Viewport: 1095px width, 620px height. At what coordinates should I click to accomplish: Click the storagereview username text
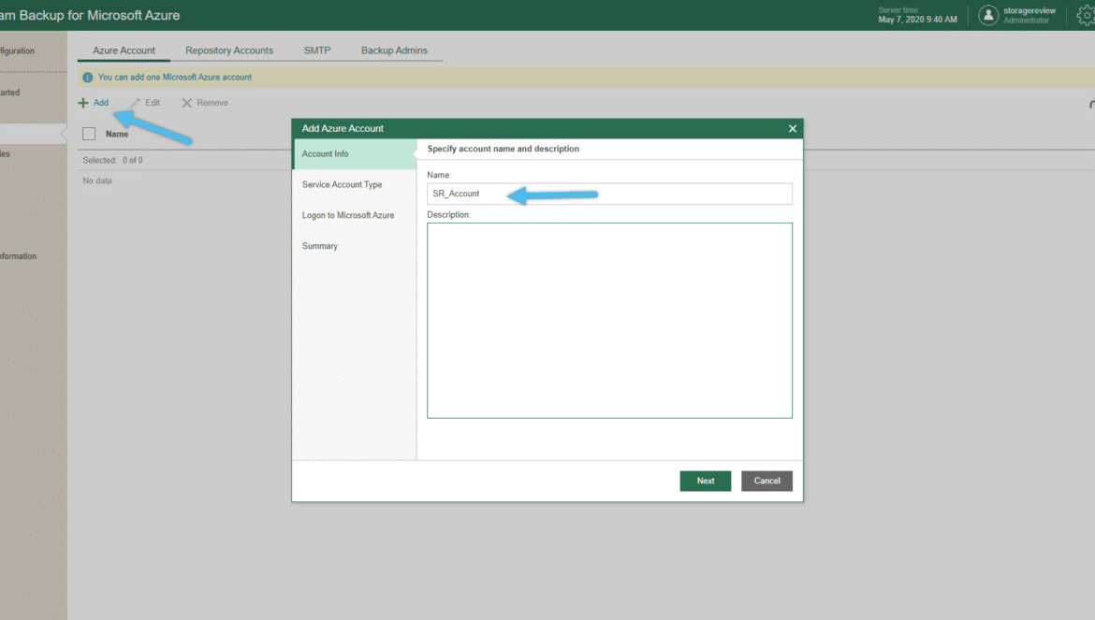[1029, 10]
